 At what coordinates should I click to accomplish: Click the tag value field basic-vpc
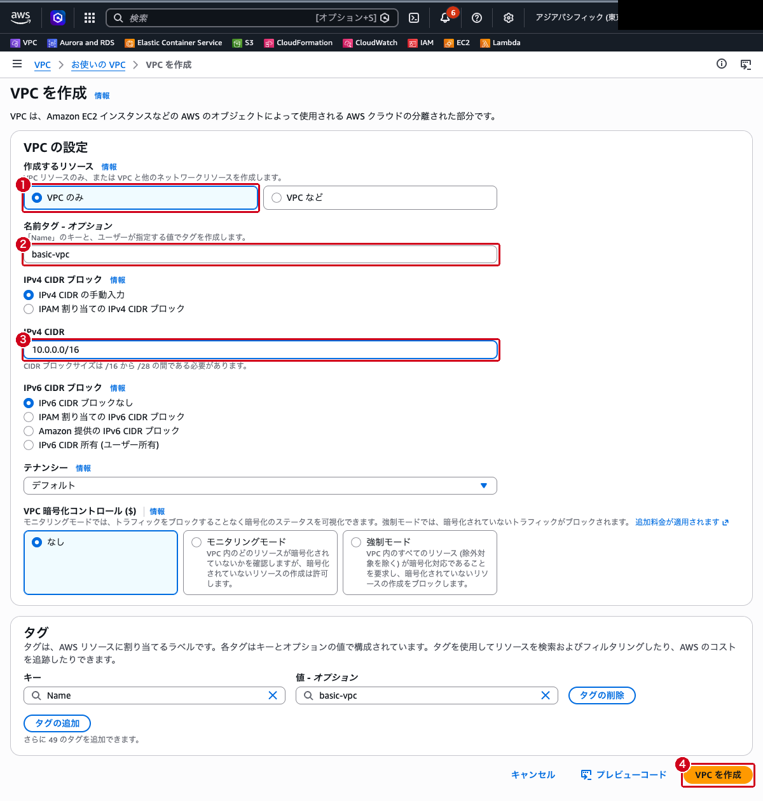click(427, 695)
